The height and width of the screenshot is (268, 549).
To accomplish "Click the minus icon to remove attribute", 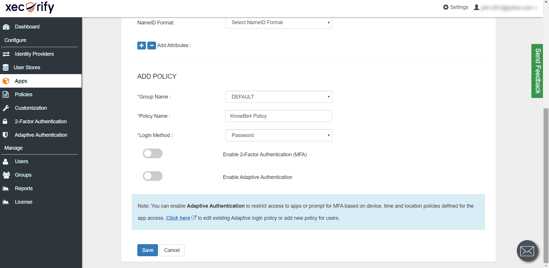I will tap(151, 45).
